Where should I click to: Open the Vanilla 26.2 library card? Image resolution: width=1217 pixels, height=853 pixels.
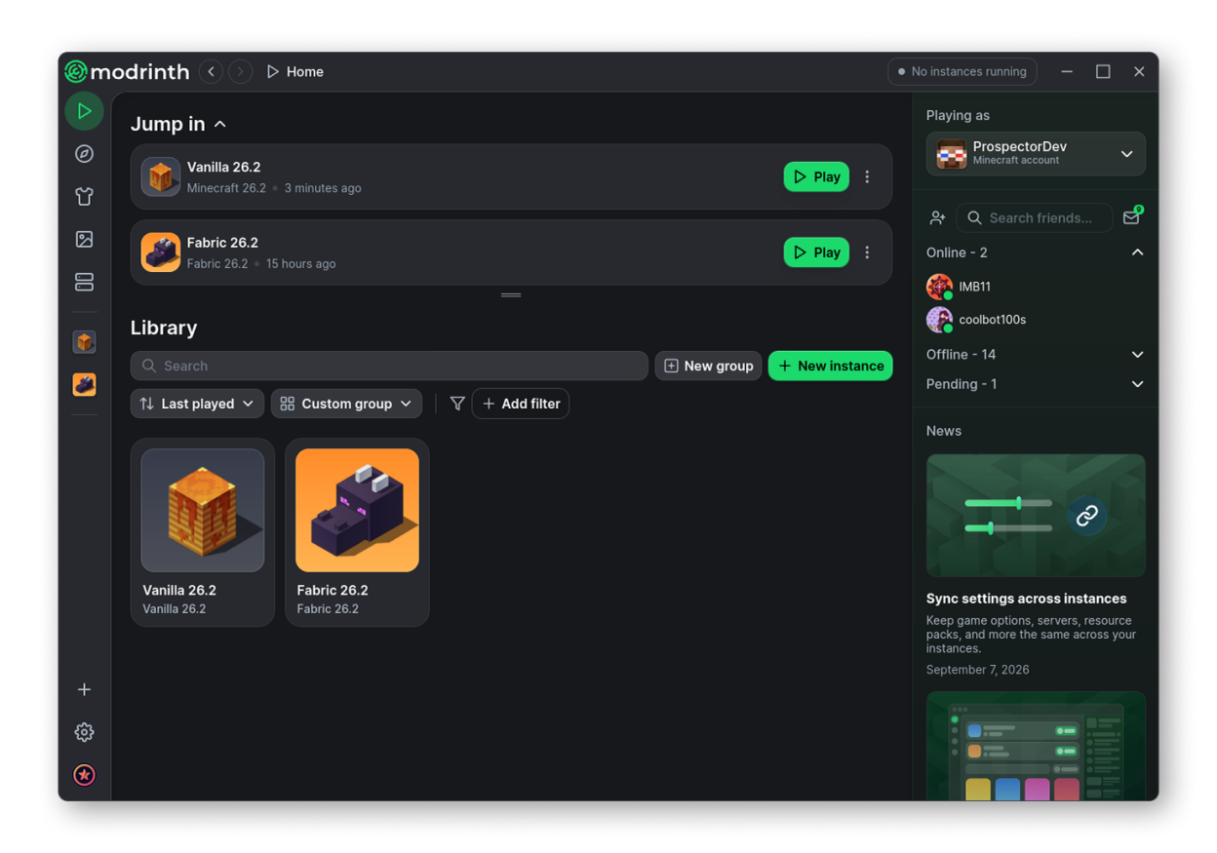(203, 532)
